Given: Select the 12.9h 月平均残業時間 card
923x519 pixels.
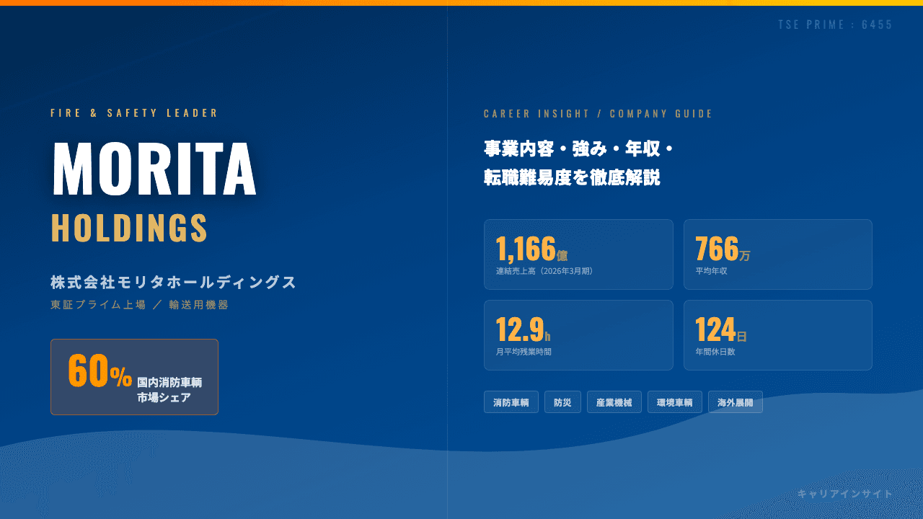Looking at the screenshot, I should coord(578,335).
